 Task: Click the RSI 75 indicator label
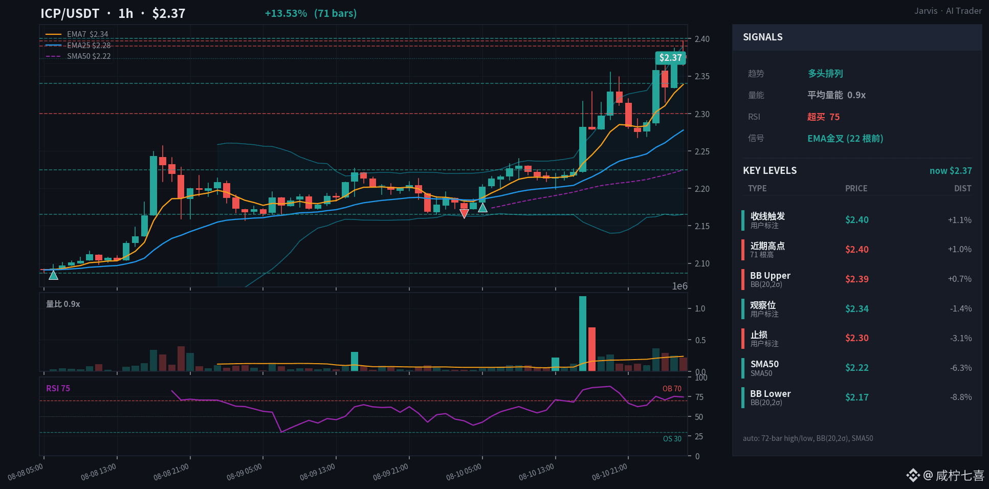tap(58, 388)
